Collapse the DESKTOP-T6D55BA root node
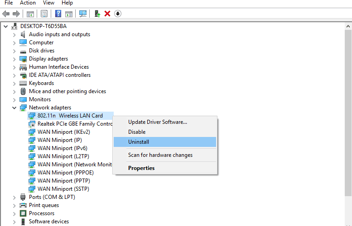 coord(5,26)
